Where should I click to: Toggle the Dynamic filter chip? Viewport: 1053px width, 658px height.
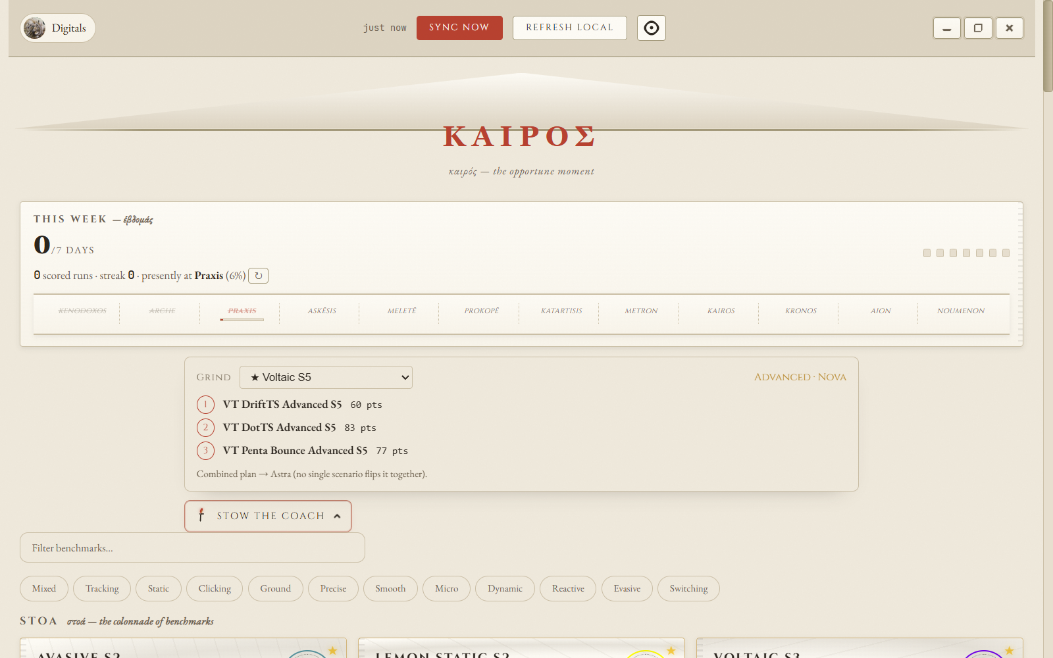pos(505,588)
